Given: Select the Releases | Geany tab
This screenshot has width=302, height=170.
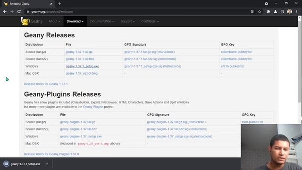Looking at the screenshot, I should pyautogui.click(x=28, y=4).
